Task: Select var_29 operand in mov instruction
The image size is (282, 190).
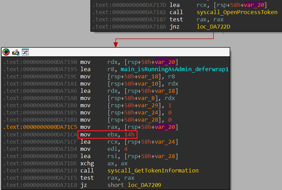Action: (x=148, y=105)
